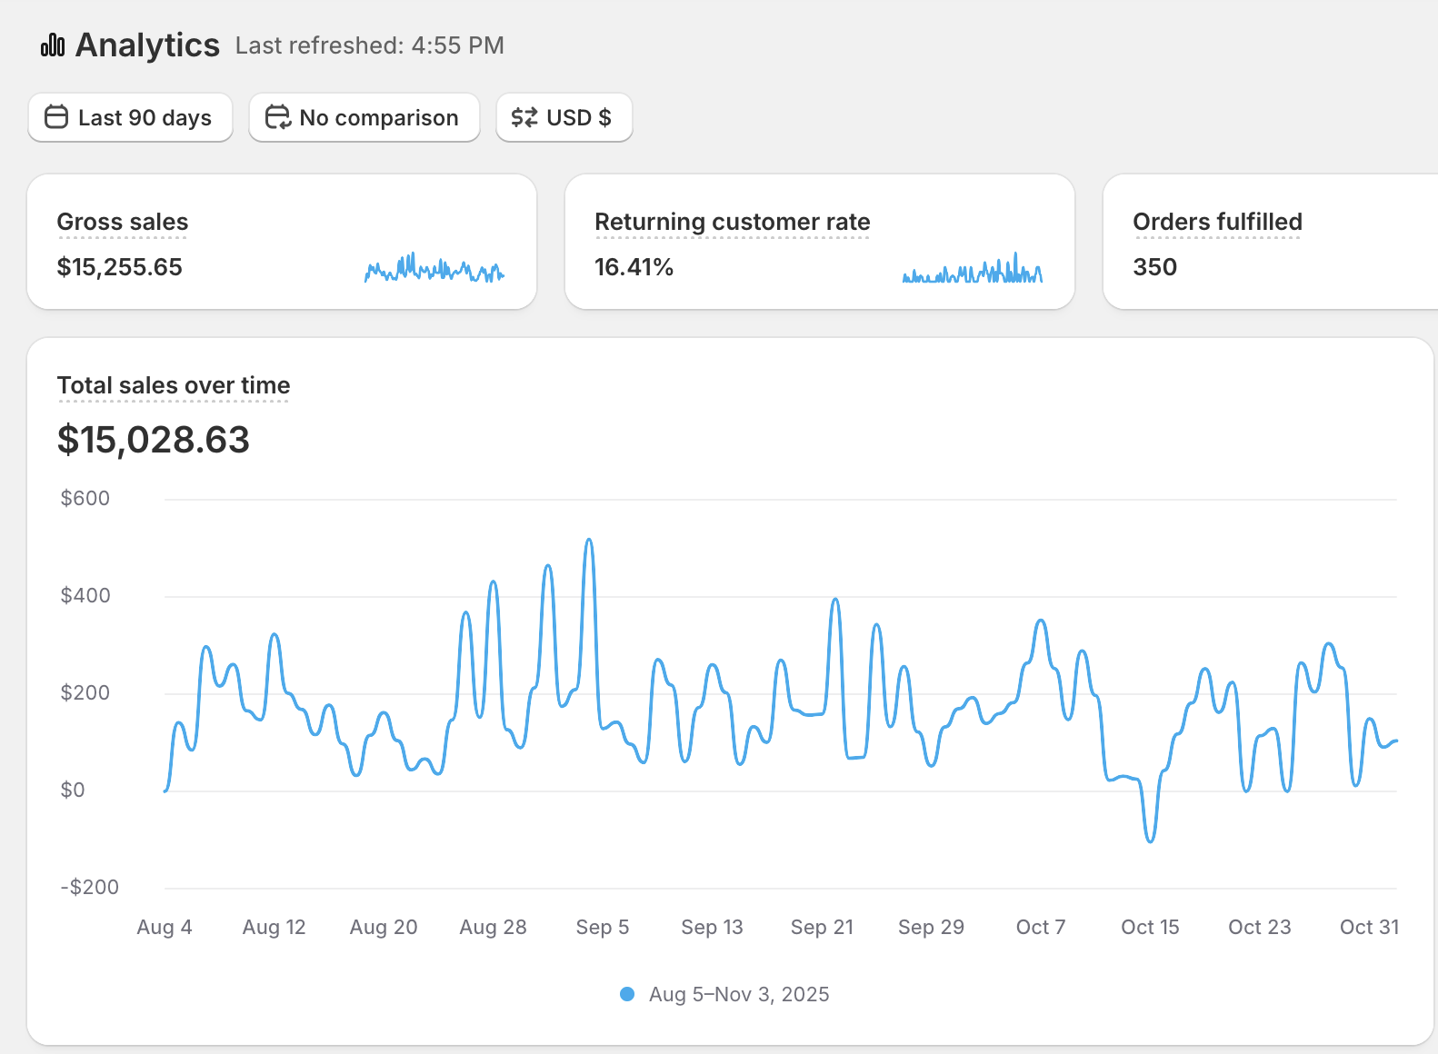Click the Oct 23 x-axis label
The width and height of the screenshot is (1438, 1054).
point(1259,927)
